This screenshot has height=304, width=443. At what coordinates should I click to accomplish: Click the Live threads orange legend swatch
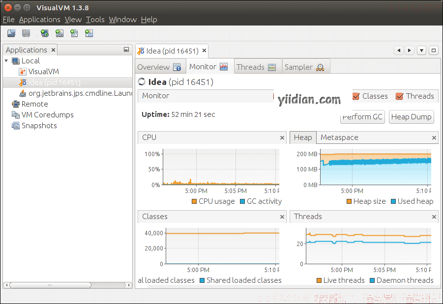pos(319,280)
